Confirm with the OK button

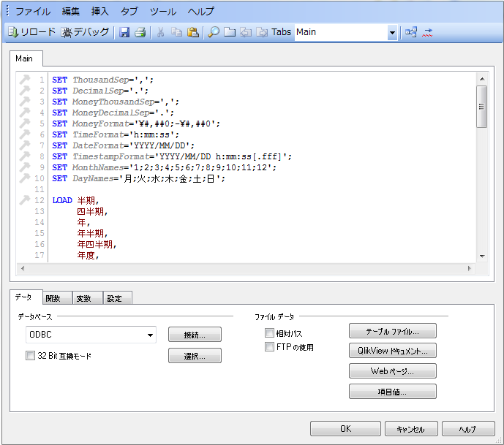coord(345,429)
